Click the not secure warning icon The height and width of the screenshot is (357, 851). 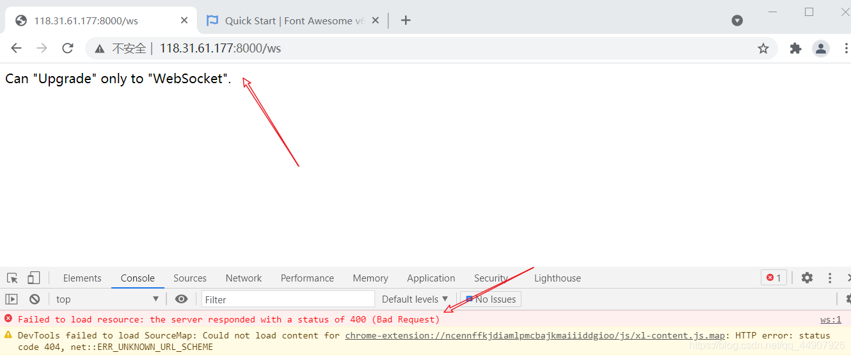tap(99, 48)
